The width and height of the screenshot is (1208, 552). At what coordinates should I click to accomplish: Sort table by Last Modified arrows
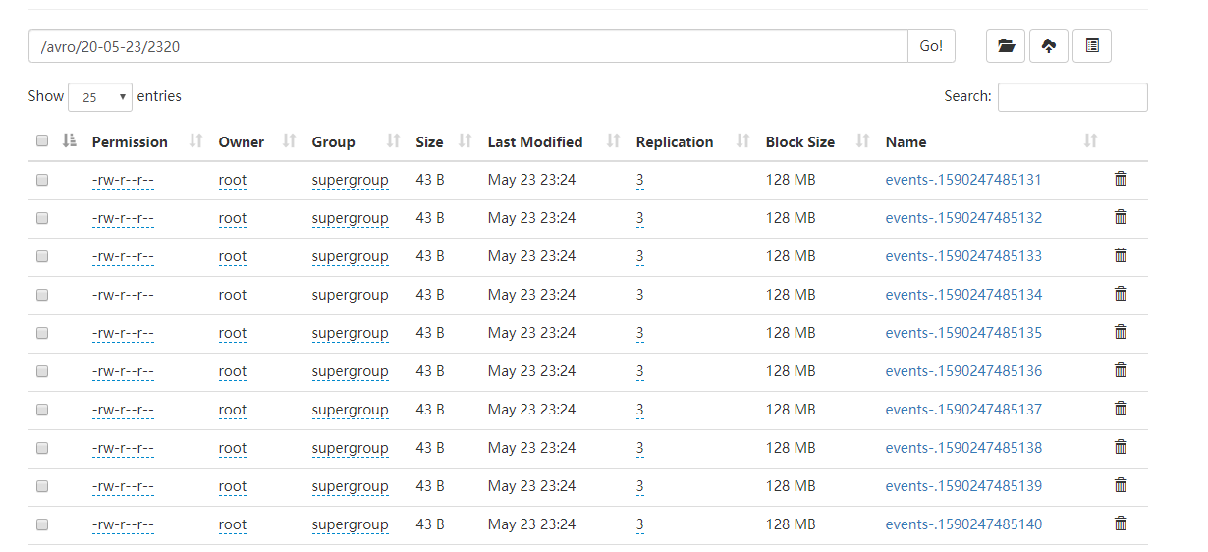(614, 141)
